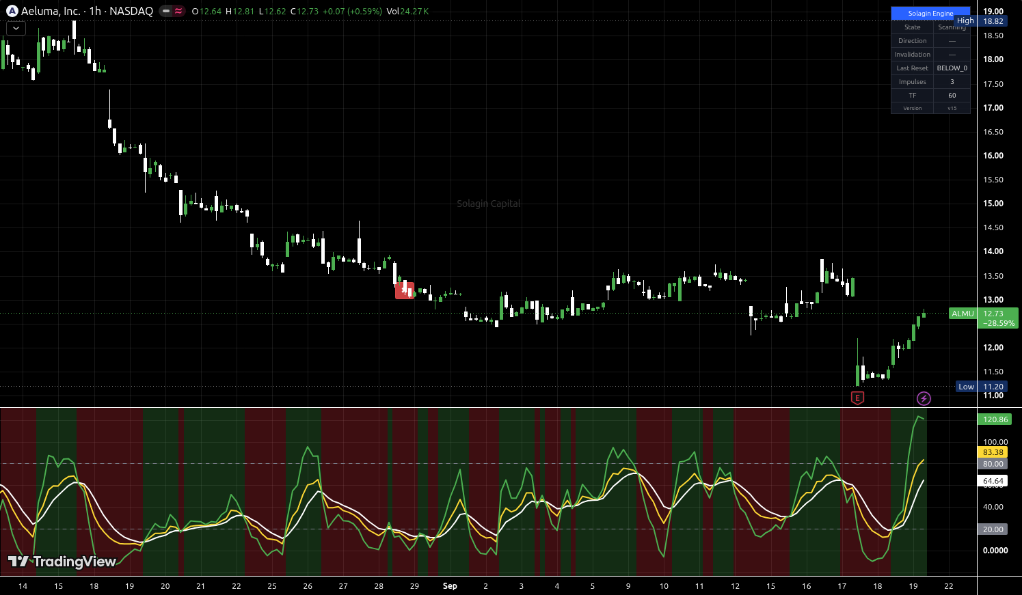
Task: Click the 80.00 upper threshold level label
Action: tap(993, 464)
